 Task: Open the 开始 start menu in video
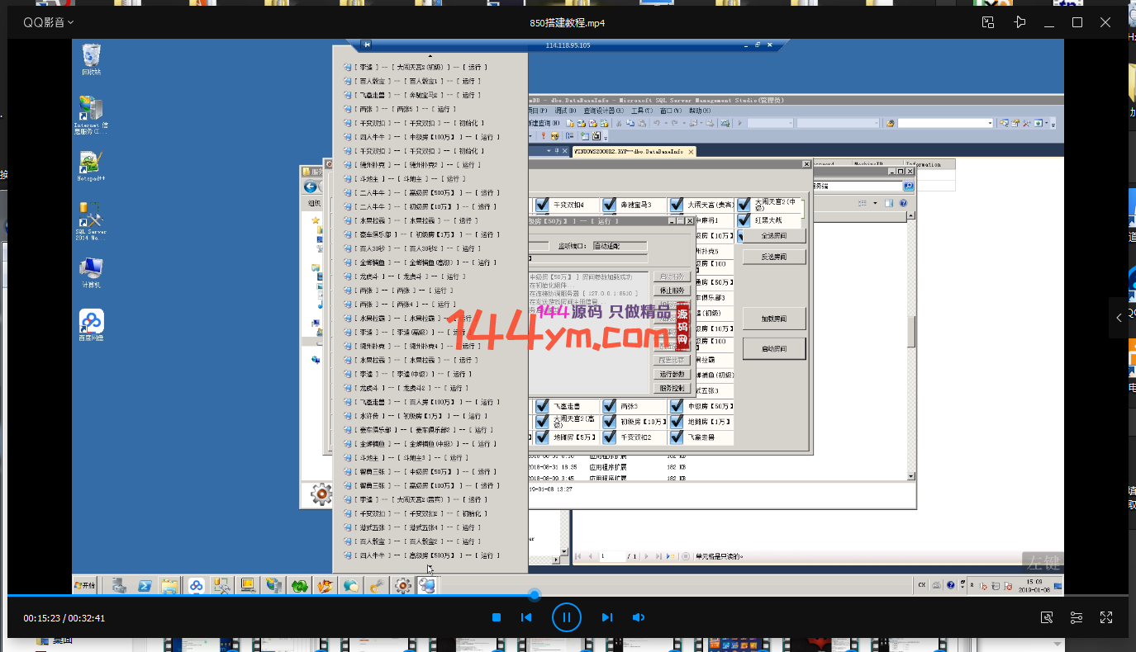85,585
